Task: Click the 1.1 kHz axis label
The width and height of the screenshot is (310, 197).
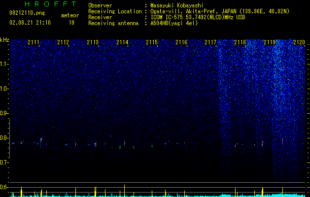Action: (4, 64)
